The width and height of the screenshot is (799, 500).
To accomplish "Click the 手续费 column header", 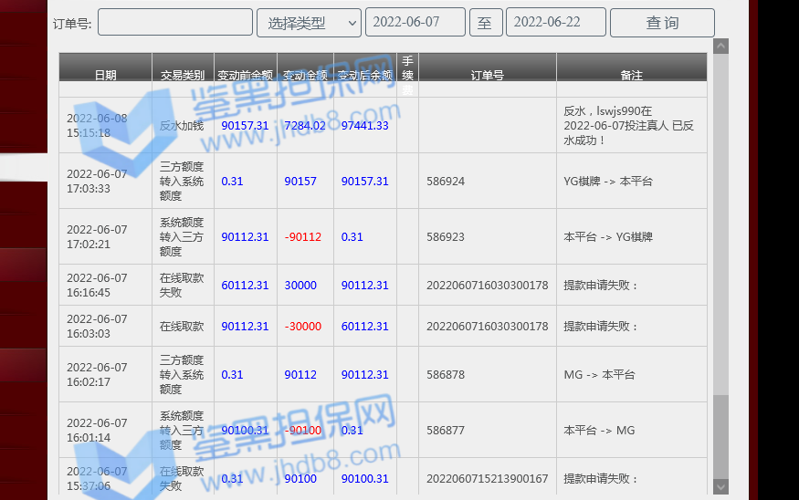I will (407, 75).
